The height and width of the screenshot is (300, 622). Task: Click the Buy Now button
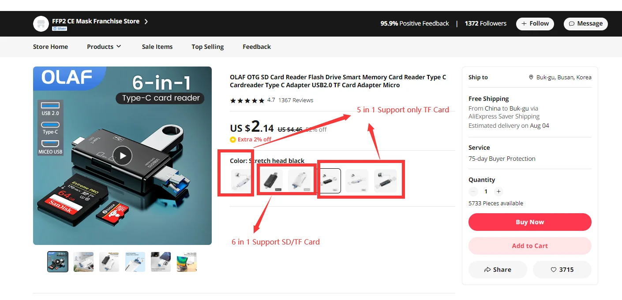[x=530, y=222]
